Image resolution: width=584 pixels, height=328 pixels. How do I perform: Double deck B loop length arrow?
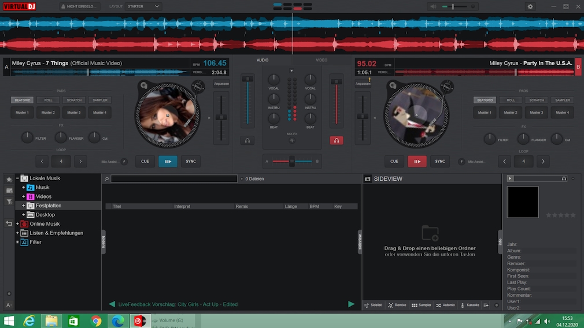click(543, 161)
